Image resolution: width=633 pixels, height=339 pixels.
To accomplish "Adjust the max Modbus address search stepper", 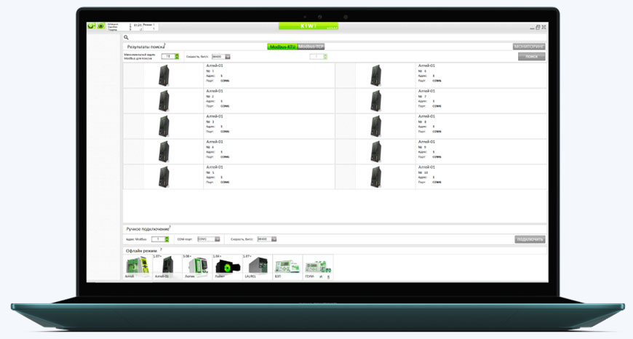I will [x=176, y=56].
